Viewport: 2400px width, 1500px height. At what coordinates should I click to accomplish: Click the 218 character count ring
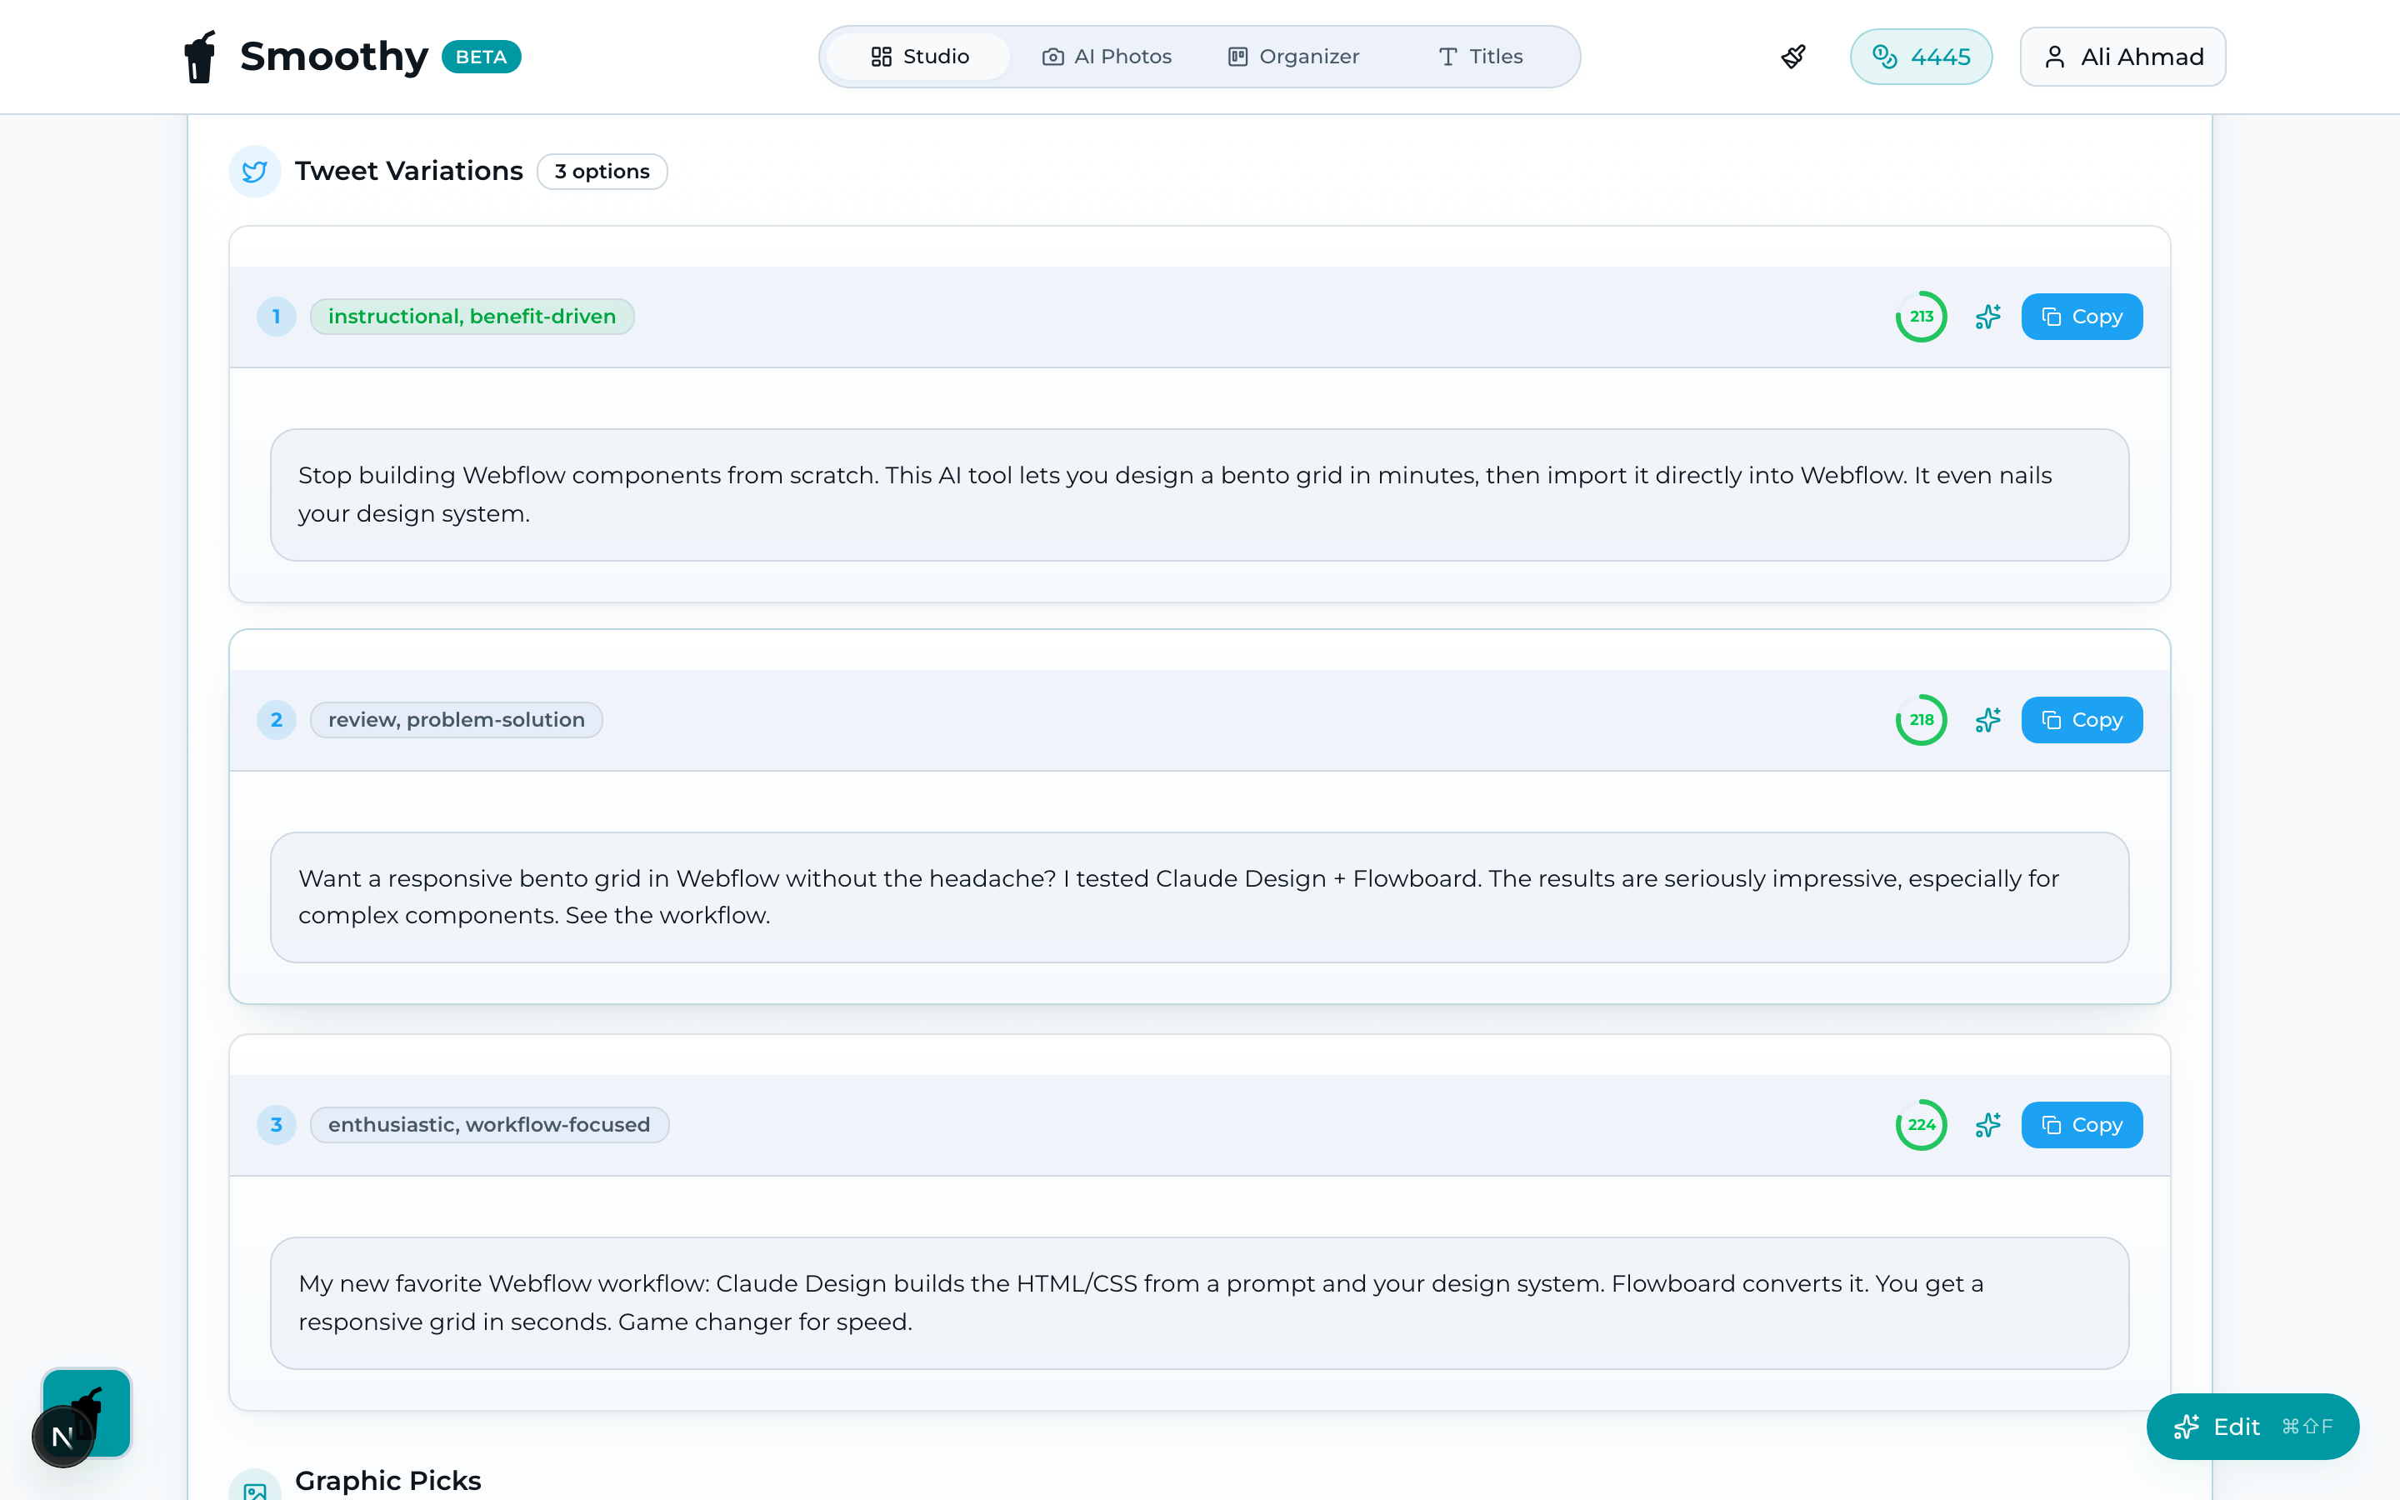coord(1921,720)
